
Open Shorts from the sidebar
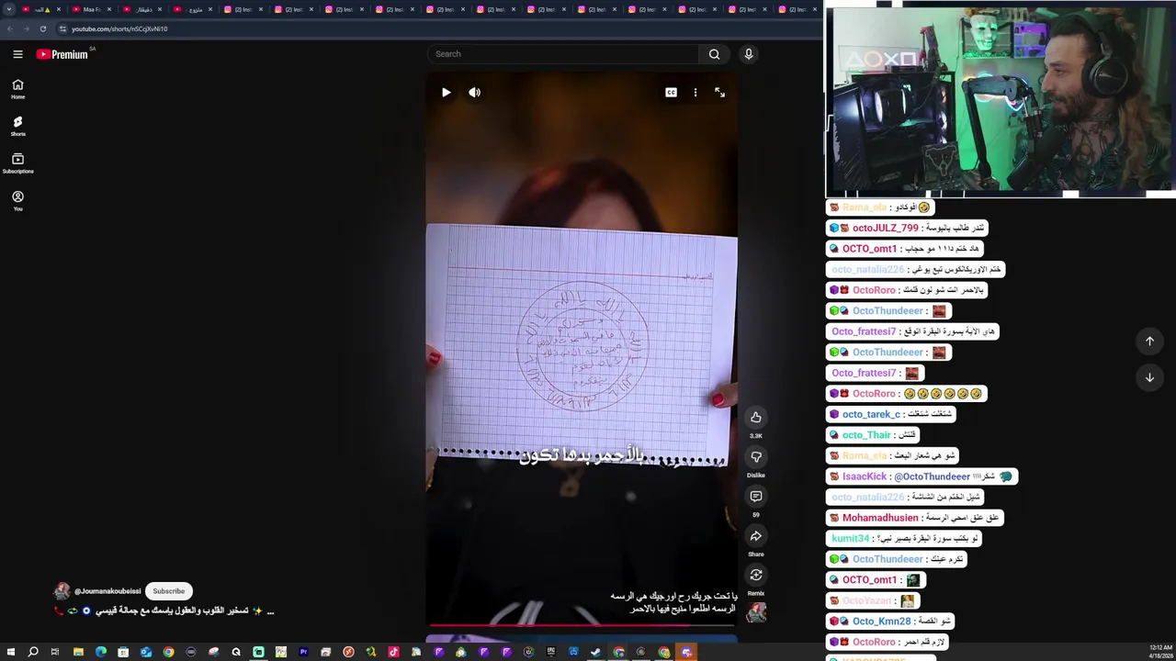17,127
